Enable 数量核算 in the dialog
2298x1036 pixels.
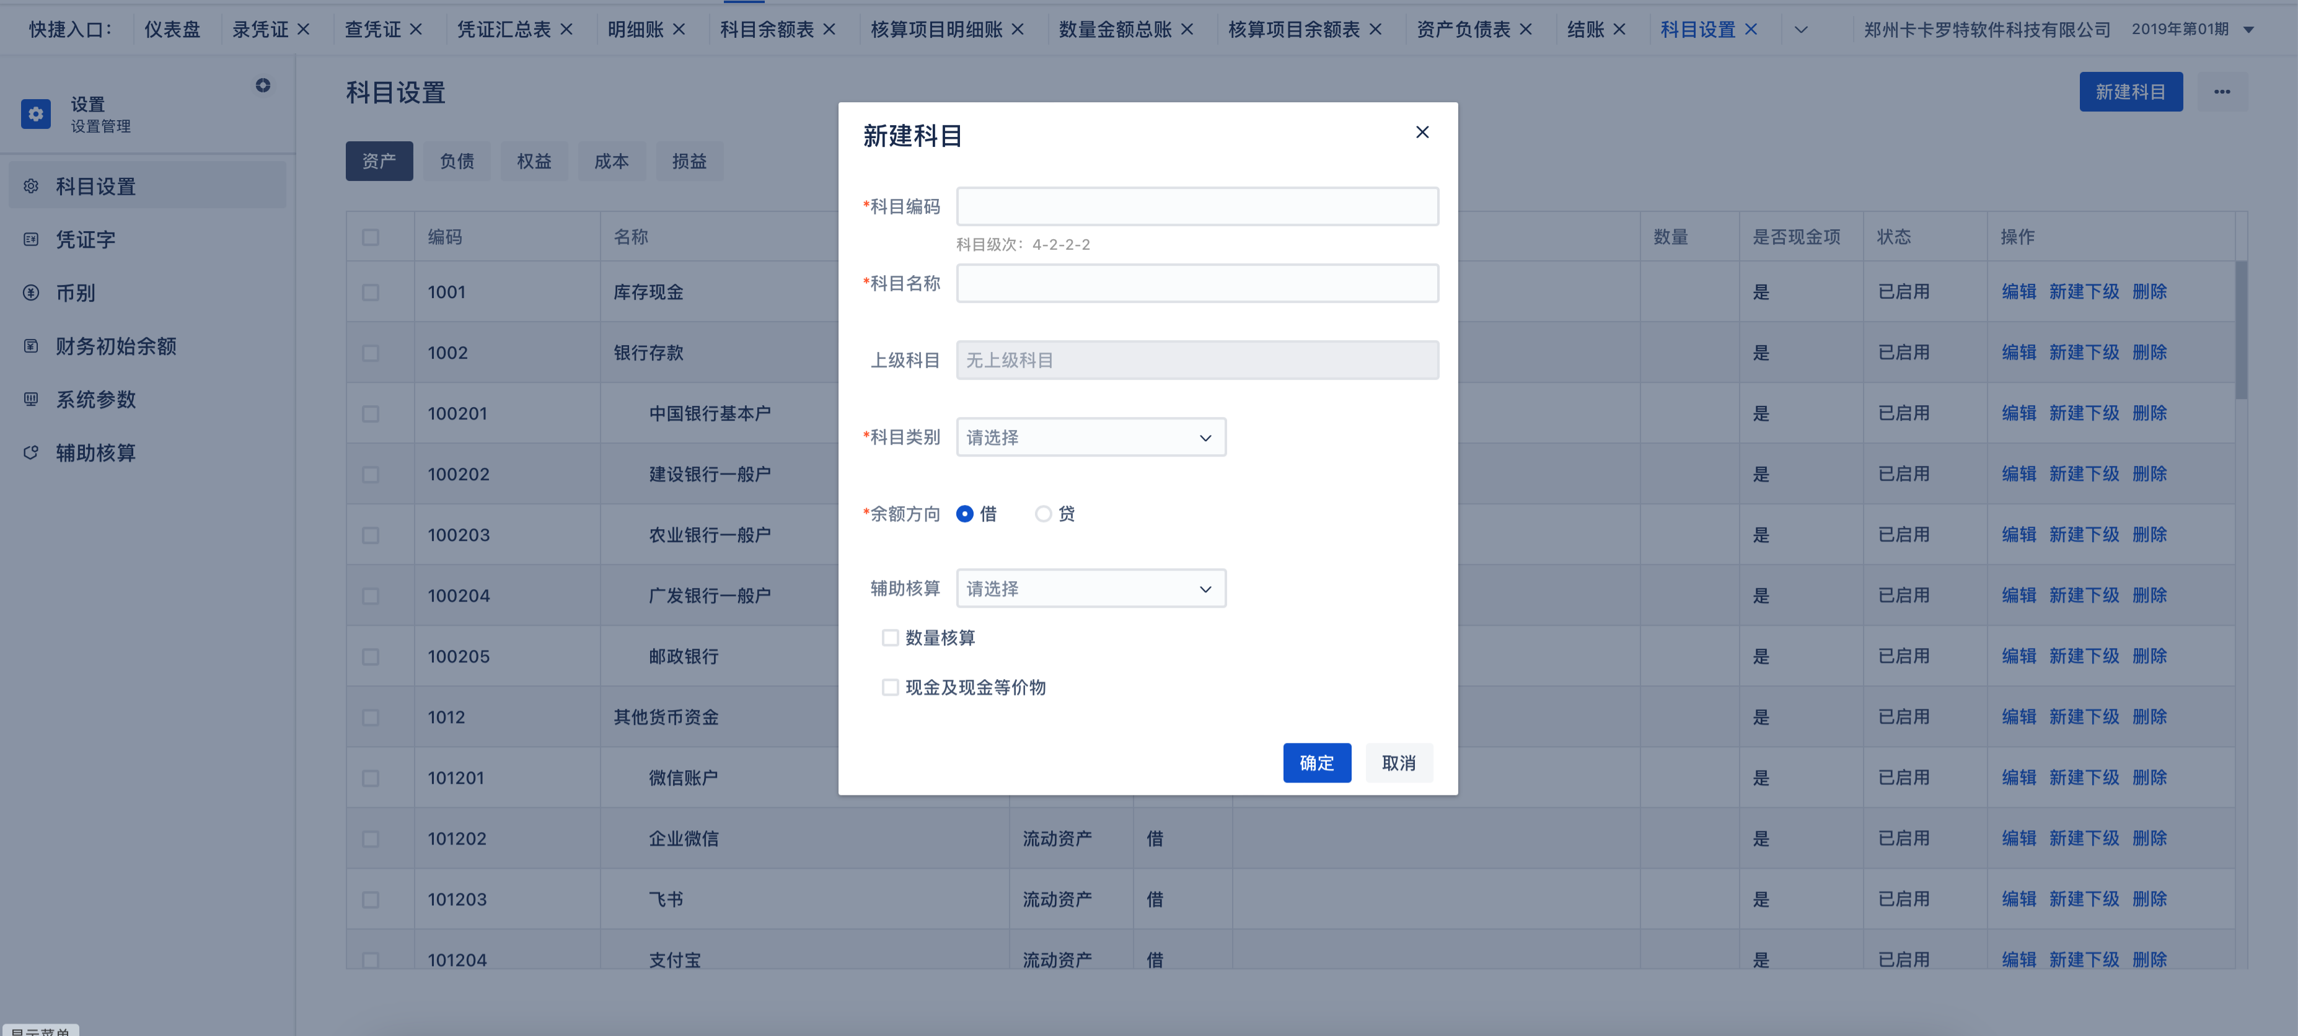coord(889,638)
